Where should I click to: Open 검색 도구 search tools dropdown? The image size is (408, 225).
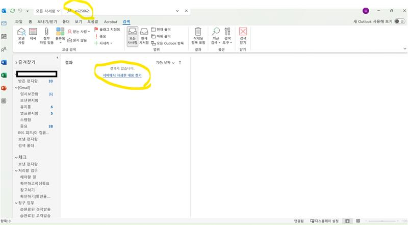point(227,36)
